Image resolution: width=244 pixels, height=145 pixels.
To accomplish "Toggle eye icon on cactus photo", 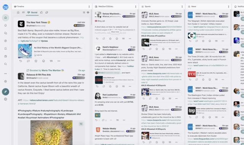I will pos(81,124).
